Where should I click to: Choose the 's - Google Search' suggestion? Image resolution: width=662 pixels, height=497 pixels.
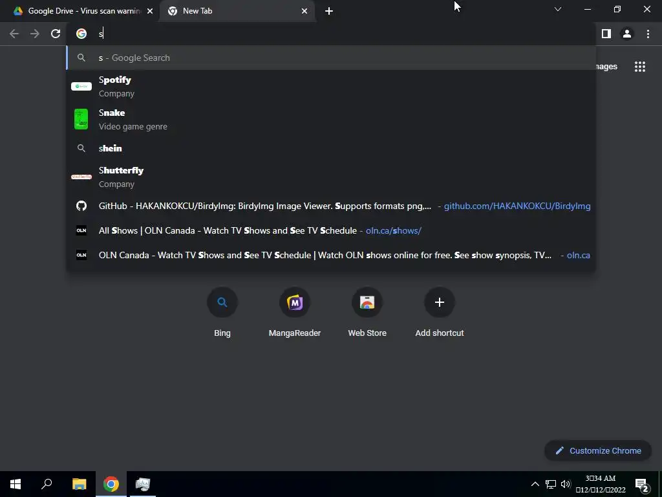[x=331, y=58]
